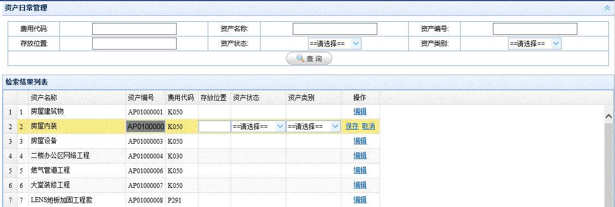Click the 检索结果列表 panel title

pyautogui.click(x=26, y=82)
